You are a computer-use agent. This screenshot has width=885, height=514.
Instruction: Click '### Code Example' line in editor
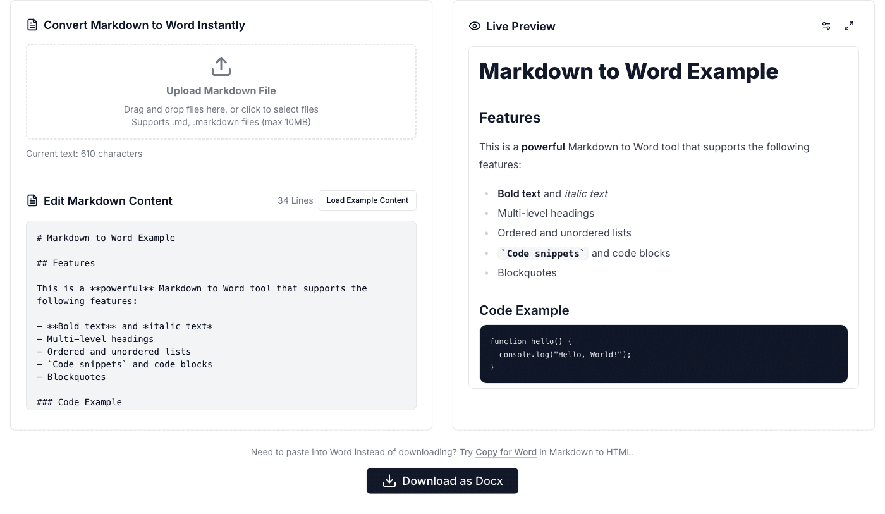point(79,402)
